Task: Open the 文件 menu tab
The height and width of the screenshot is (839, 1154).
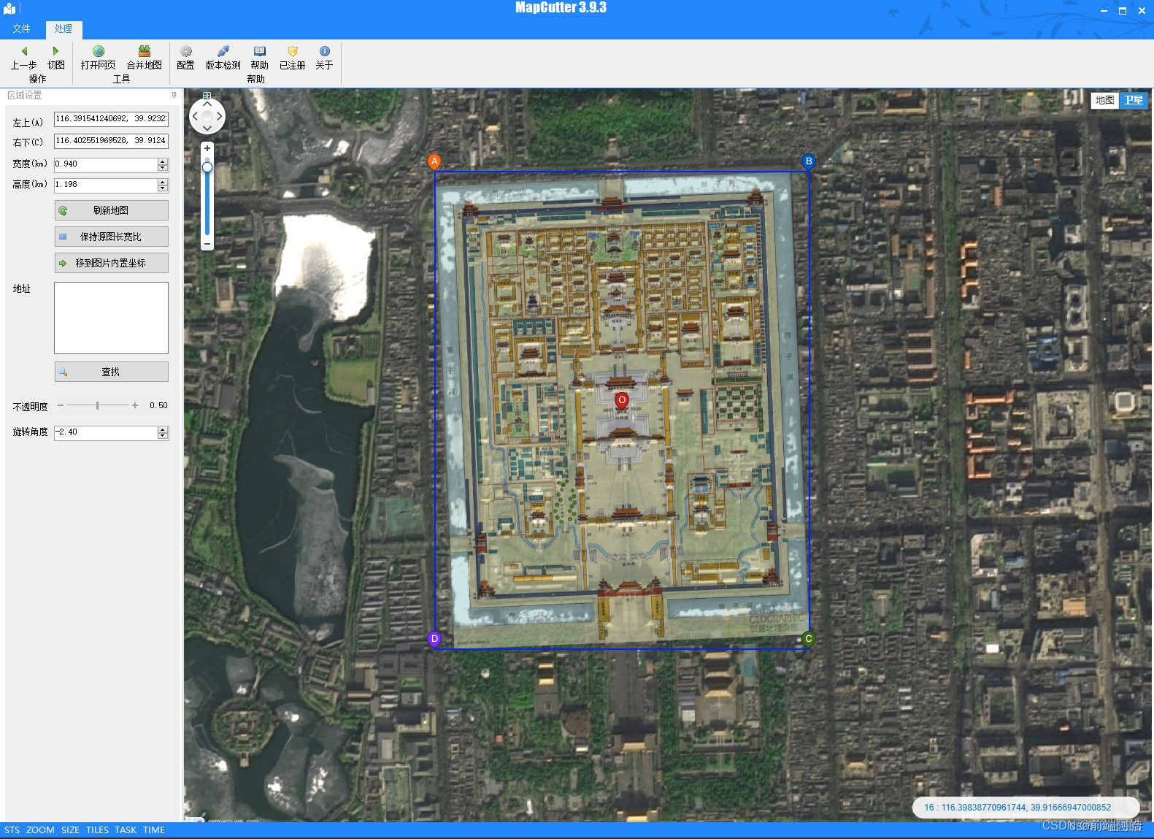Action: [22, 29]
